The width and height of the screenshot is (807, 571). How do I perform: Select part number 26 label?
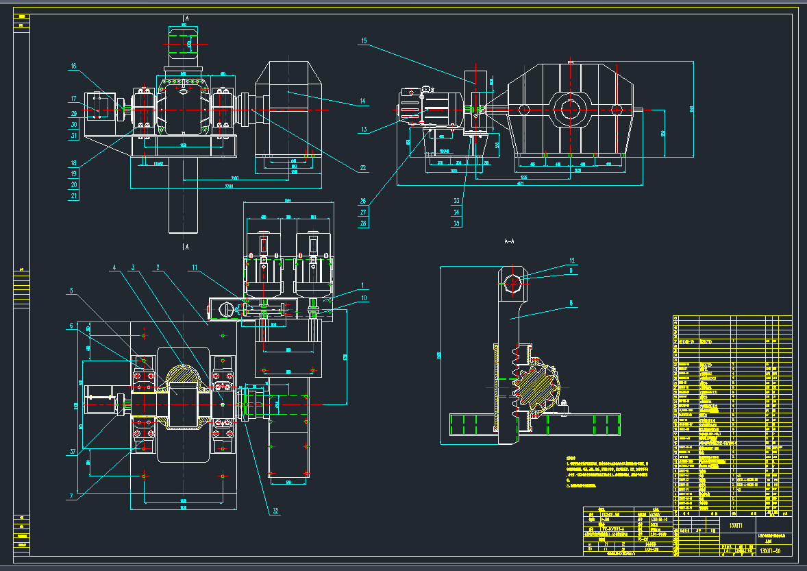[x=362, y=201]
